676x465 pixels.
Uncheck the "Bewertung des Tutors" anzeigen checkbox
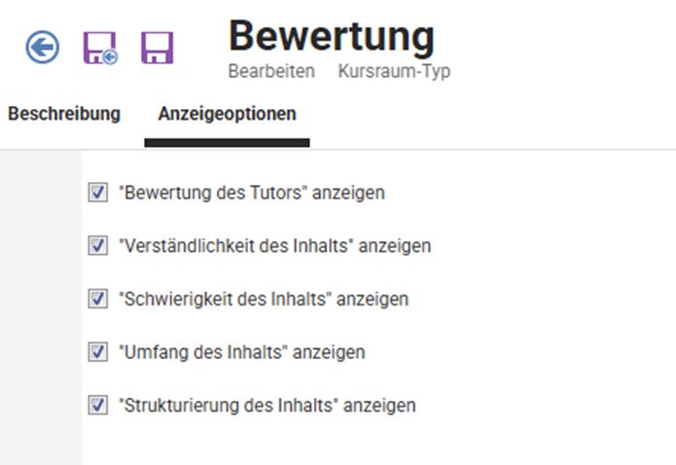tap(97, 193)
